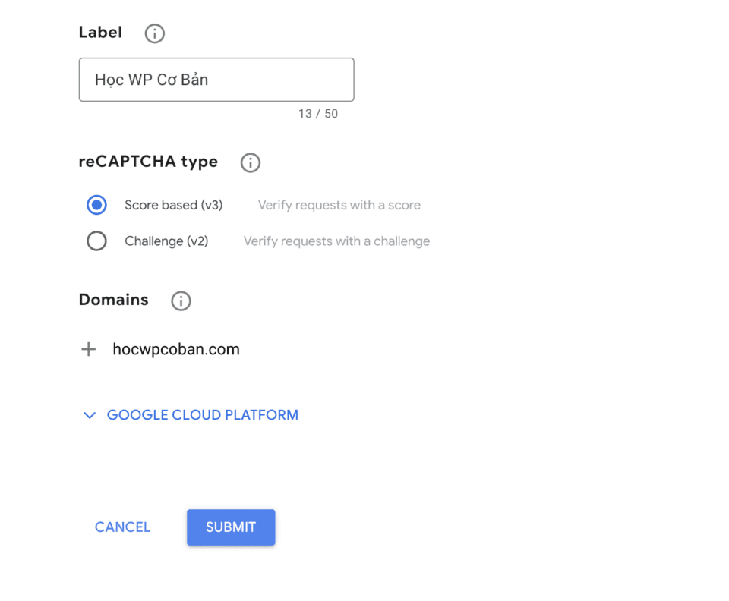729x601 pixels.
Task: Open the reCAPTCHA type info tooltip icon
Action: (x=250, y=162)
